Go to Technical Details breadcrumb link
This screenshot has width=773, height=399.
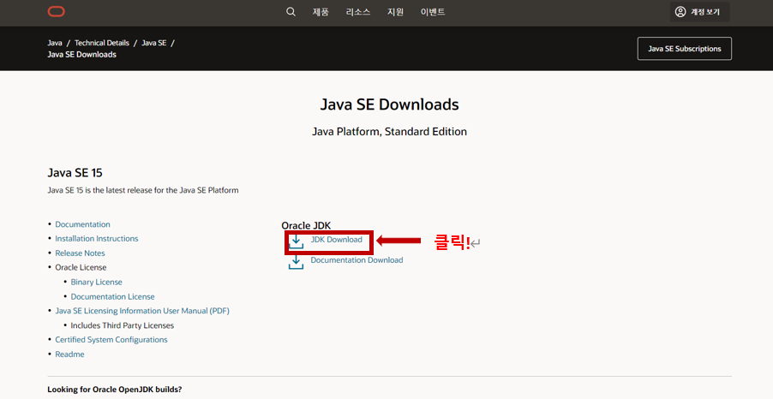click(102, 43)
